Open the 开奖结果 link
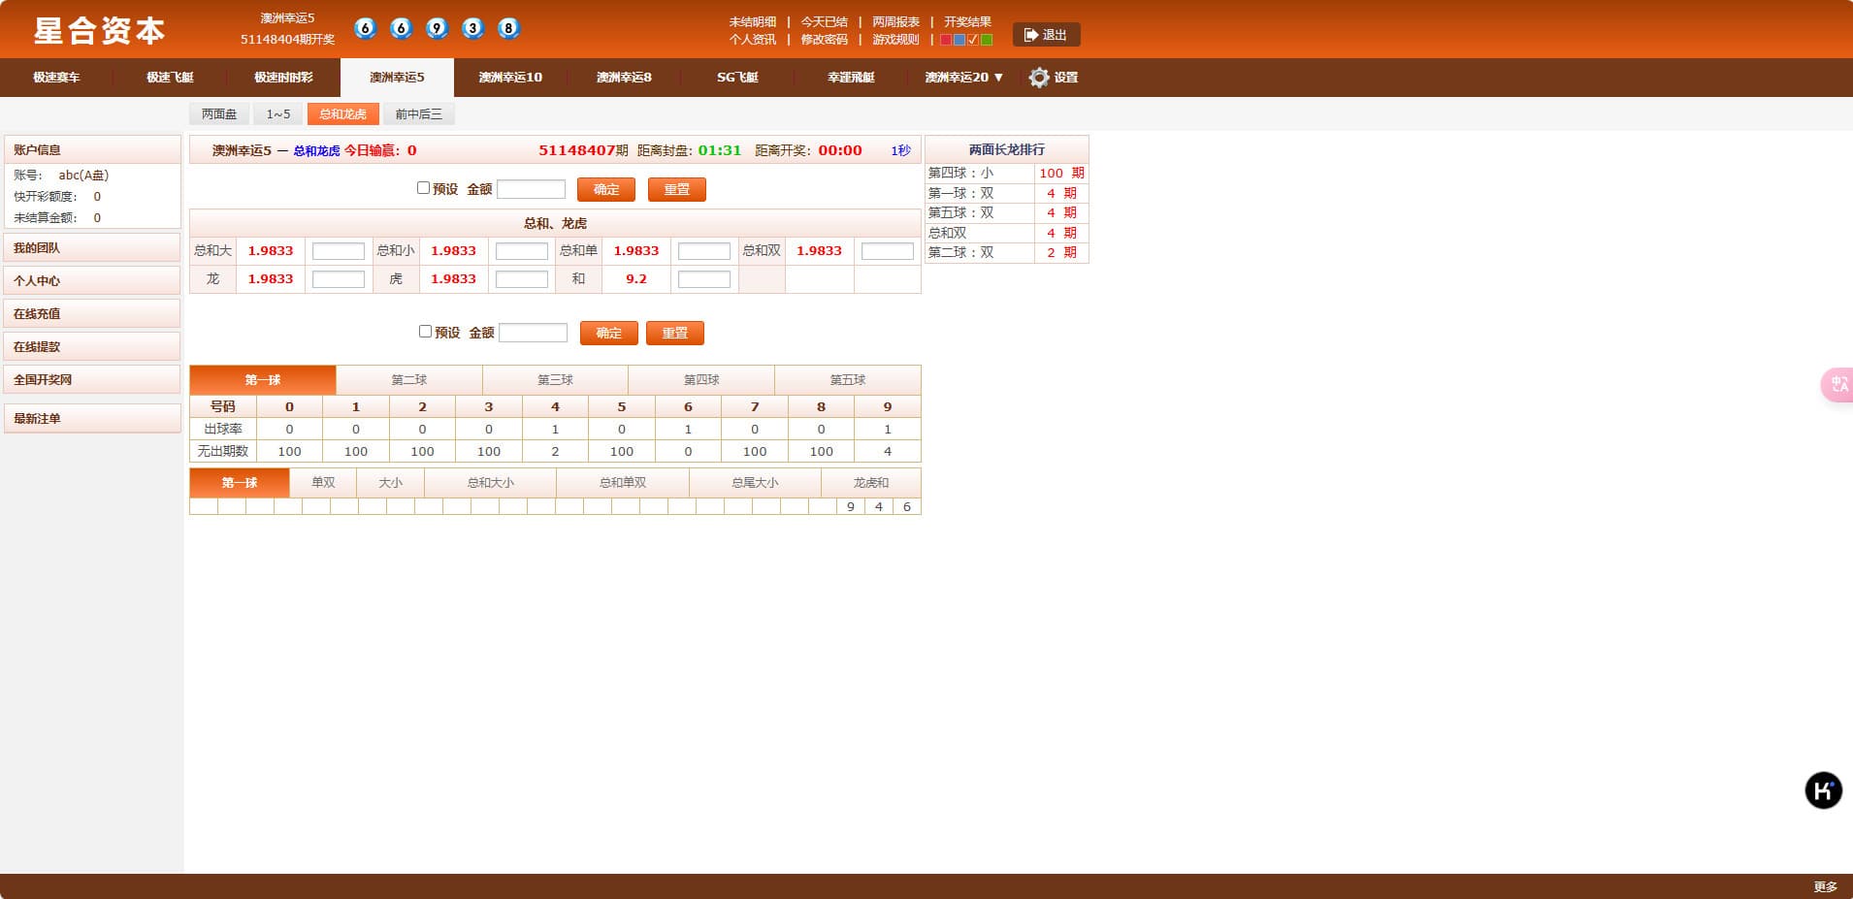 click(x=967, y=21)
